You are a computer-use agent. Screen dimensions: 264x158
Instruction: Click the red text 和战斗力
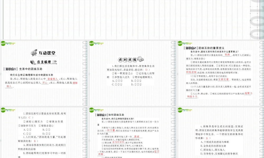tap(192, 97)
